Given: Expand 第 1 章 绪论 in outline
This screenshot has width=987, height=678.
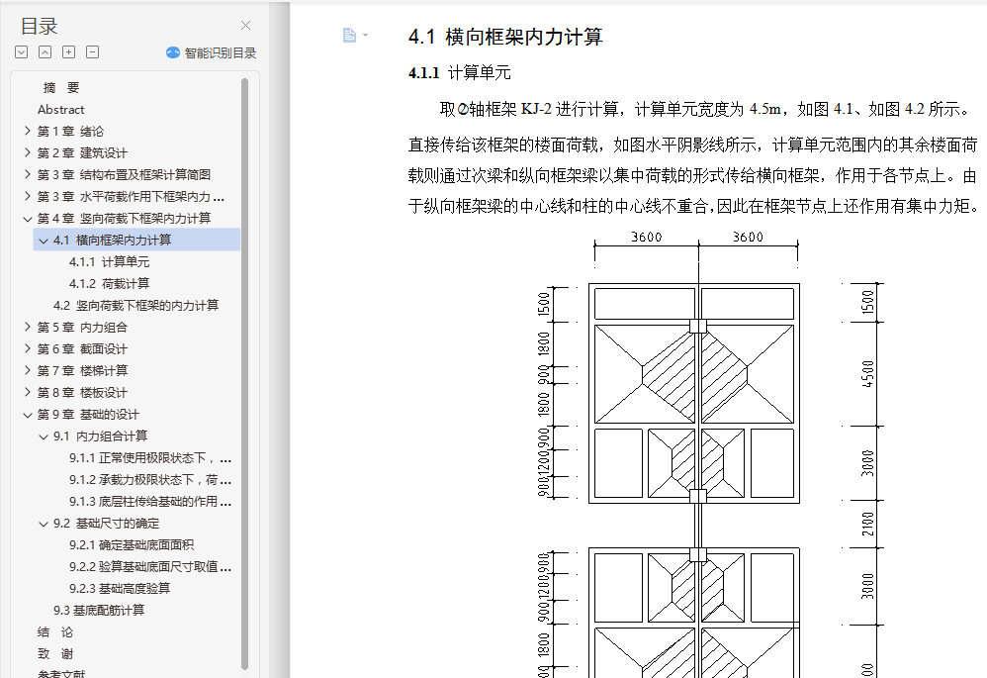Looking at the screenshot, I should tap(27, 131).
